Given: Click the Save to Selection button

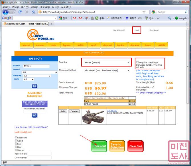Looking at the screenshot, I should [117, 146].
